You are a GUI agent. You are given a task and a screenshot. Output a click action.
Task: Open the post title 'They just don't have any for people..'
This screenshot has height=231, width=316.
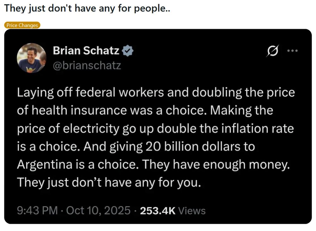(87, 9)
